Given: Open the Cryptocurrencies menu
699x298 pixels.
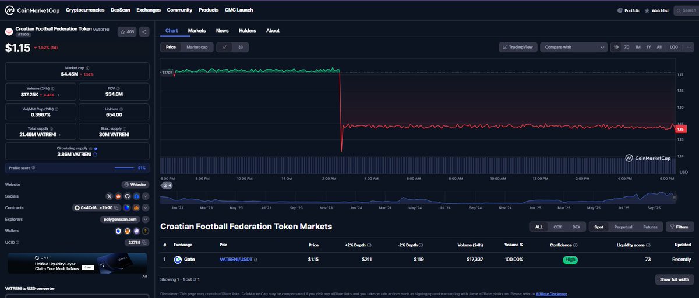Looking at the screenshot, I should point(85,10).
